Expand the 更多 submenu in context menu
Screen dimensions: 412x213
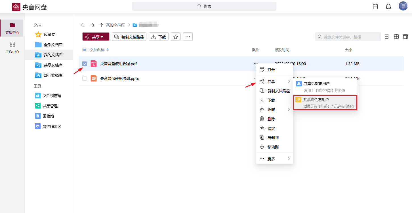pos(274,159)
